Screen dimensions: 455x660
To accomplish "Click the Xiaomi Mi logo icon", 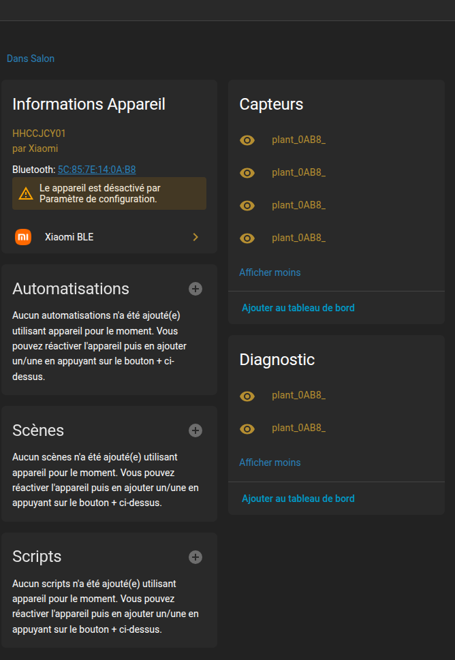I will (23, 237).
